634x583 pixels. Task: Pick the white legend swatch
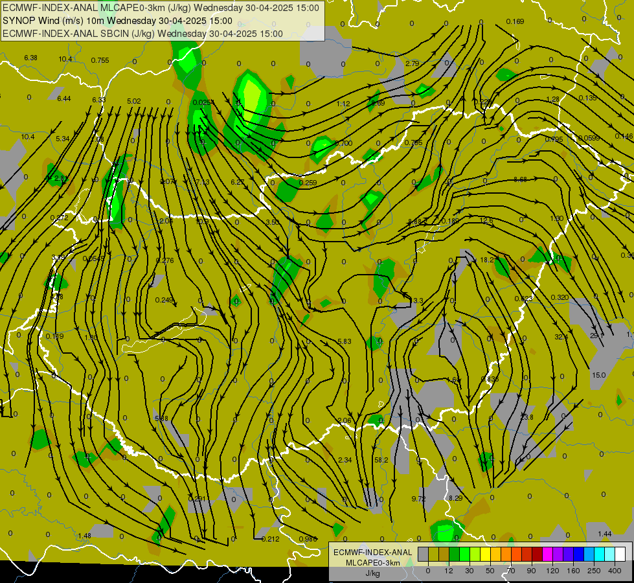click(620, 554)
